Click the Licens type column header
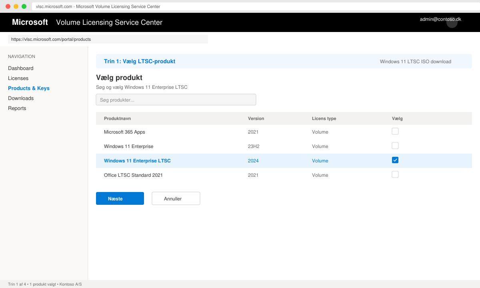The height and width of the screenshot is (288, 480). (324, 119)
